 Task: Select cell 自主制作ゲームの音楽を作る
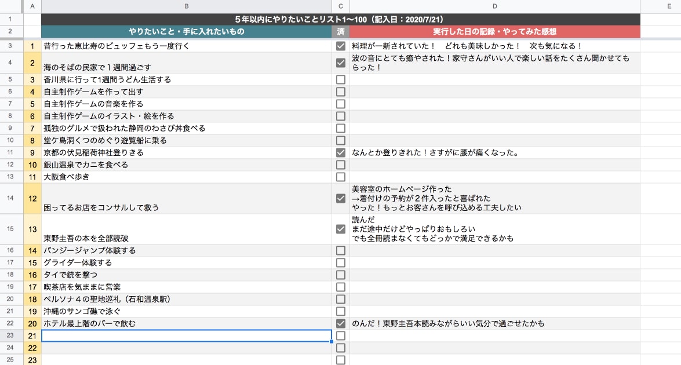tap(186, 104)
